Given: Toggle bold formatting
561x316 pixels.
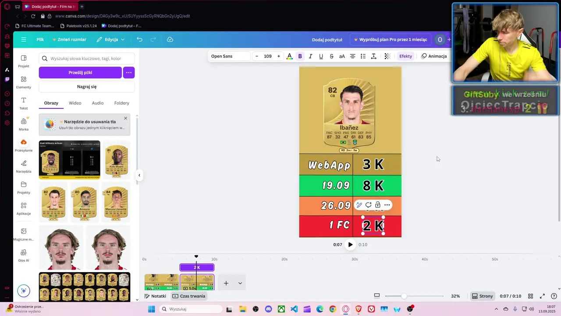Looking at the screenshot, I should tap(300, 56).
